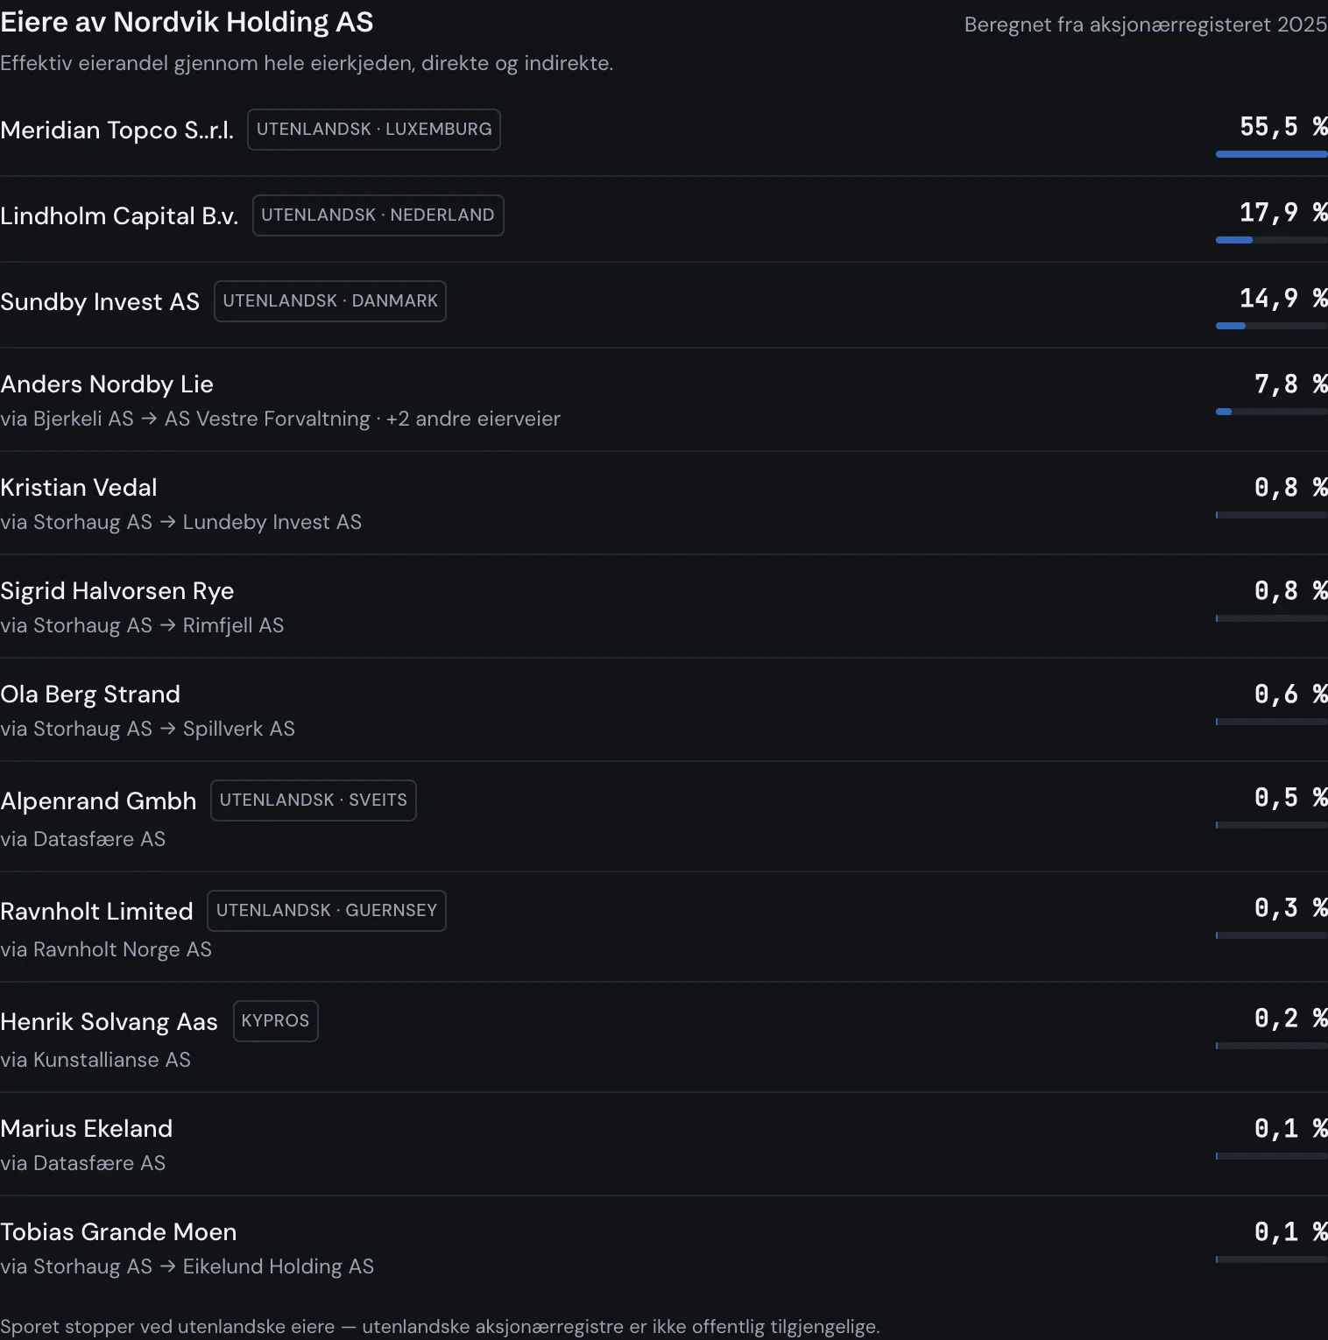Viewport: 1328px width, 1340px height.
Task: Click the '17,9 %' share value
Action: click(1283, 213)
